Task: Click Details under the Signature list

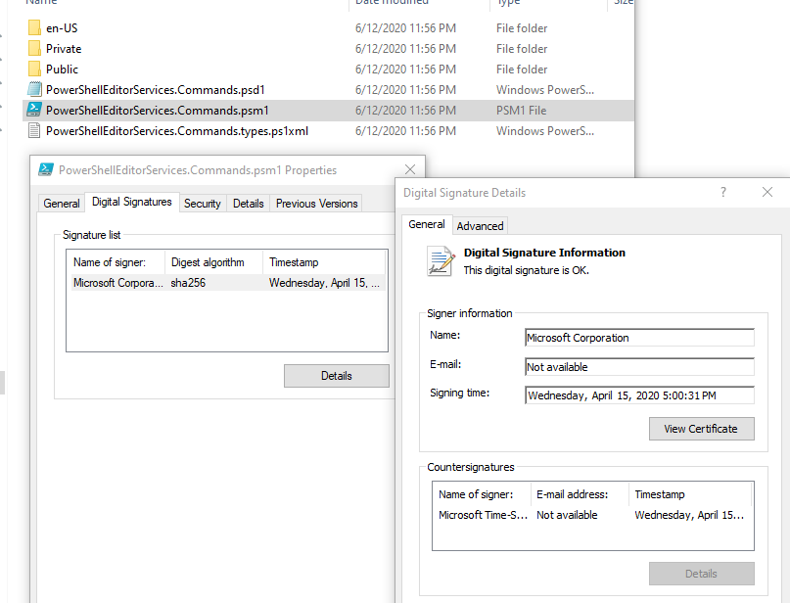Action: coord(336,375)
